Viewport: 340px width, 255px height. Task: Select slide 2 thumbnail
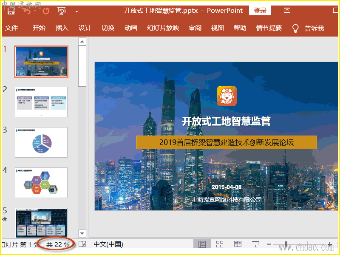tap(41, 102)
